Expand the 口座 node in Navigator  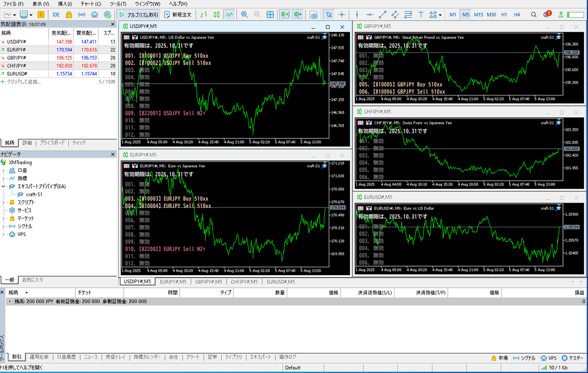(4, 170)
